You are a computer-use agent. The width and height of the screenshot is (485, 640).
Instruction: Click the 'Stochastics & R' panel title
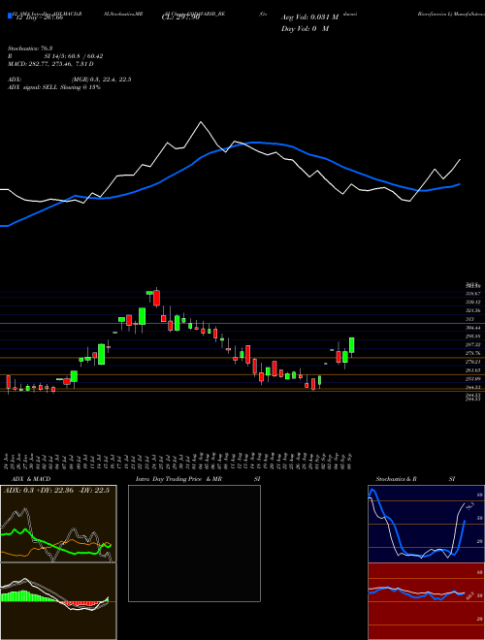click(x=397, y=479)
